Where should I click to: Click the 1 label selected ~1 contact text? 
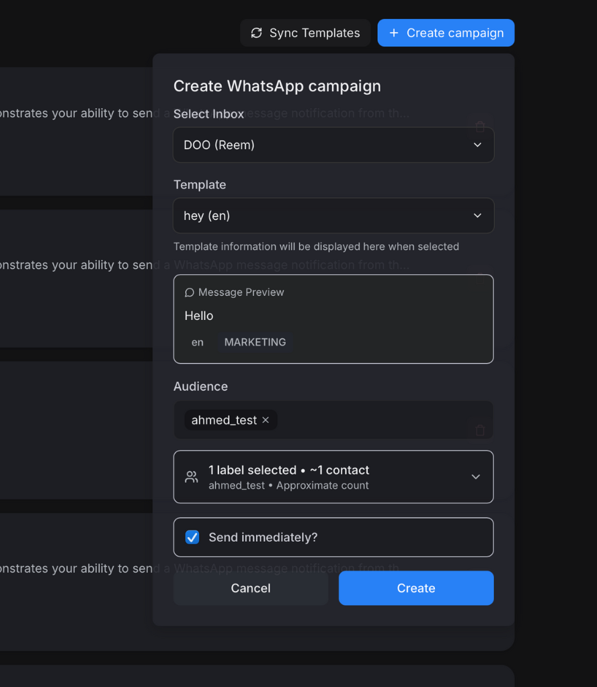pyautogui.click(x=289, y=470)
